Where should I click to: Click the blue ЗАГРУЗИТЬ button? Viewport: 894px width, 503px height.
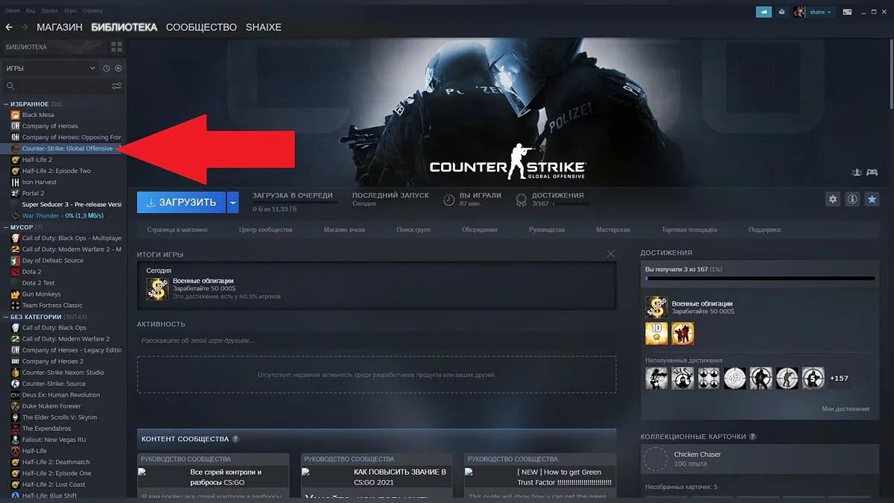click(182, 202)
